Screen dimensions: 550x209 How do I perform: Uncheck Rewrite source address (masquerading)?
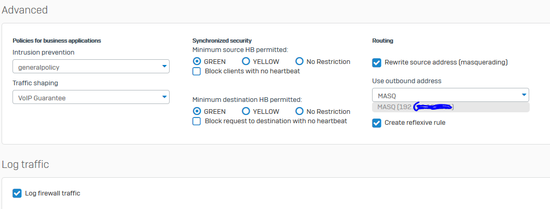click(x=377, y=62)
